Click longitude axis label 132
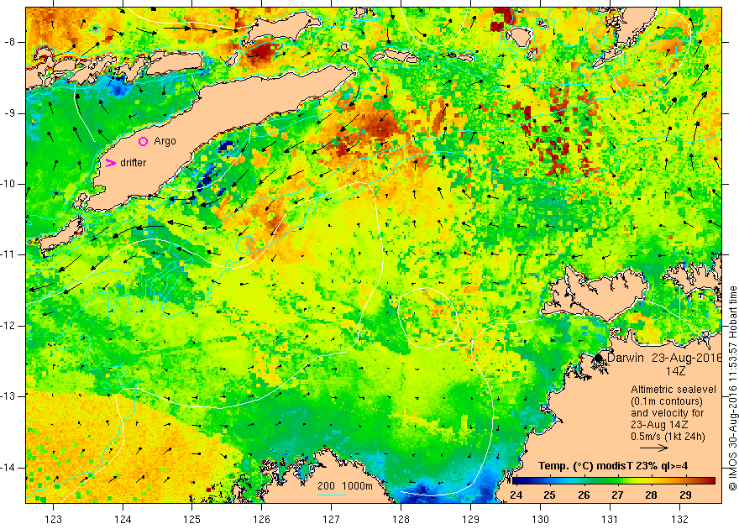The image size is (739, 529). click(x=679, y=520)
